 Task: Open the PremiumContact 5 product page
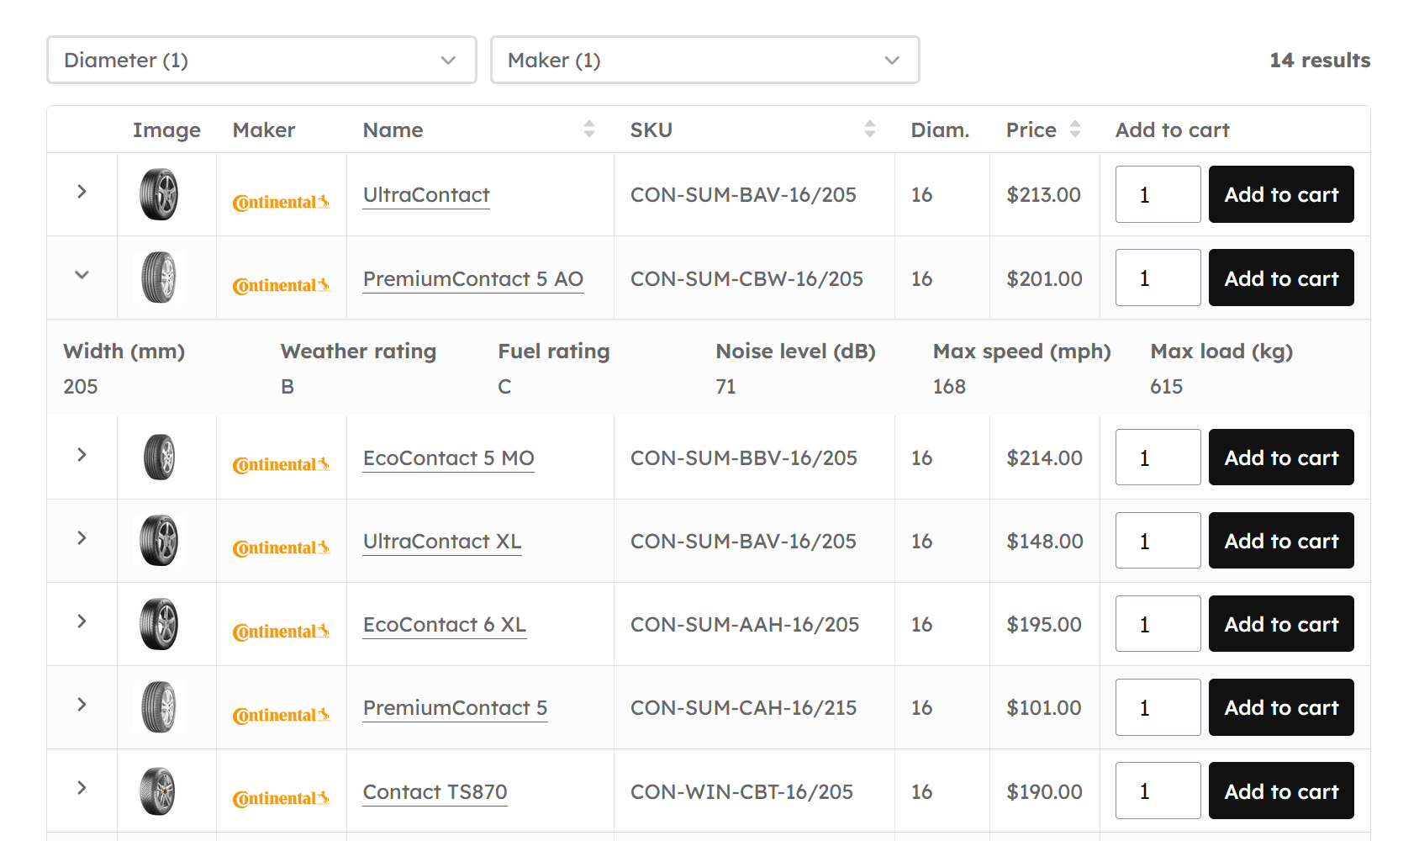click(x=455, y=707)
